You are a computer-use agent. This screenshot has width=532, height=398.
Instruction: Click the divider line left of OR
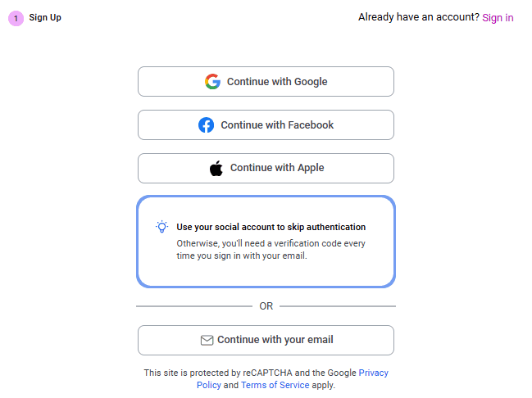194,306
